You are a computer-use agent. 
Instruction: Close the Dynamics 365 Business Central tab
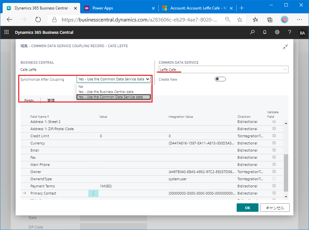[x=75, y=8]
